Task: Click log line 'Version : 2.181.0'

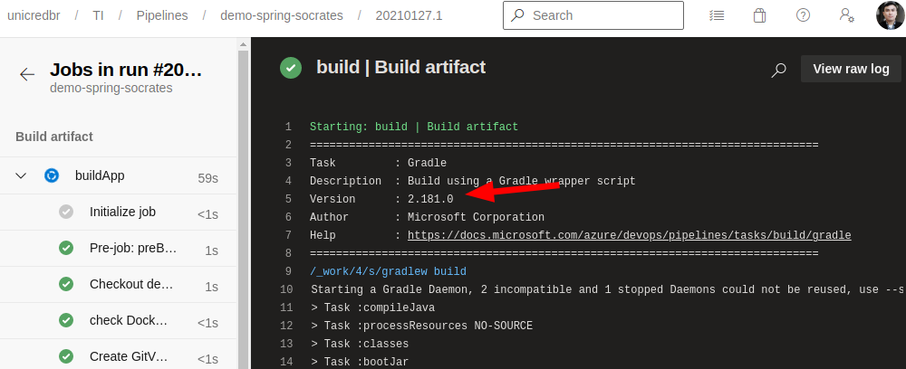Action: click(381, 199)
